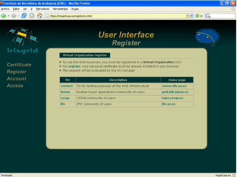Open the Account sidebar link
The height and width of the screenshot is (177, 237).
click(17, 79)
